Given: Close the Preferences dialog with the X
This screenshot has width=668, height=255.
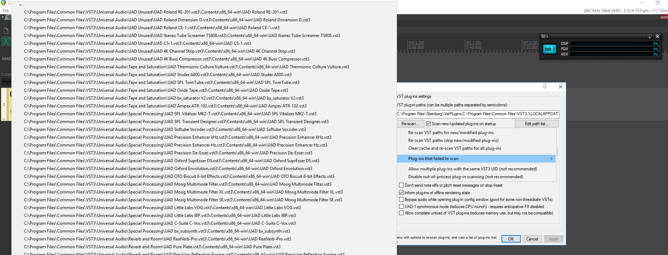Looking at the screenshot, I should [x=561, y=87].
